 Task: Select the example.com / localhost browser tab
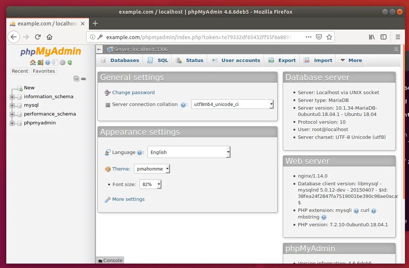pos(48,24)
